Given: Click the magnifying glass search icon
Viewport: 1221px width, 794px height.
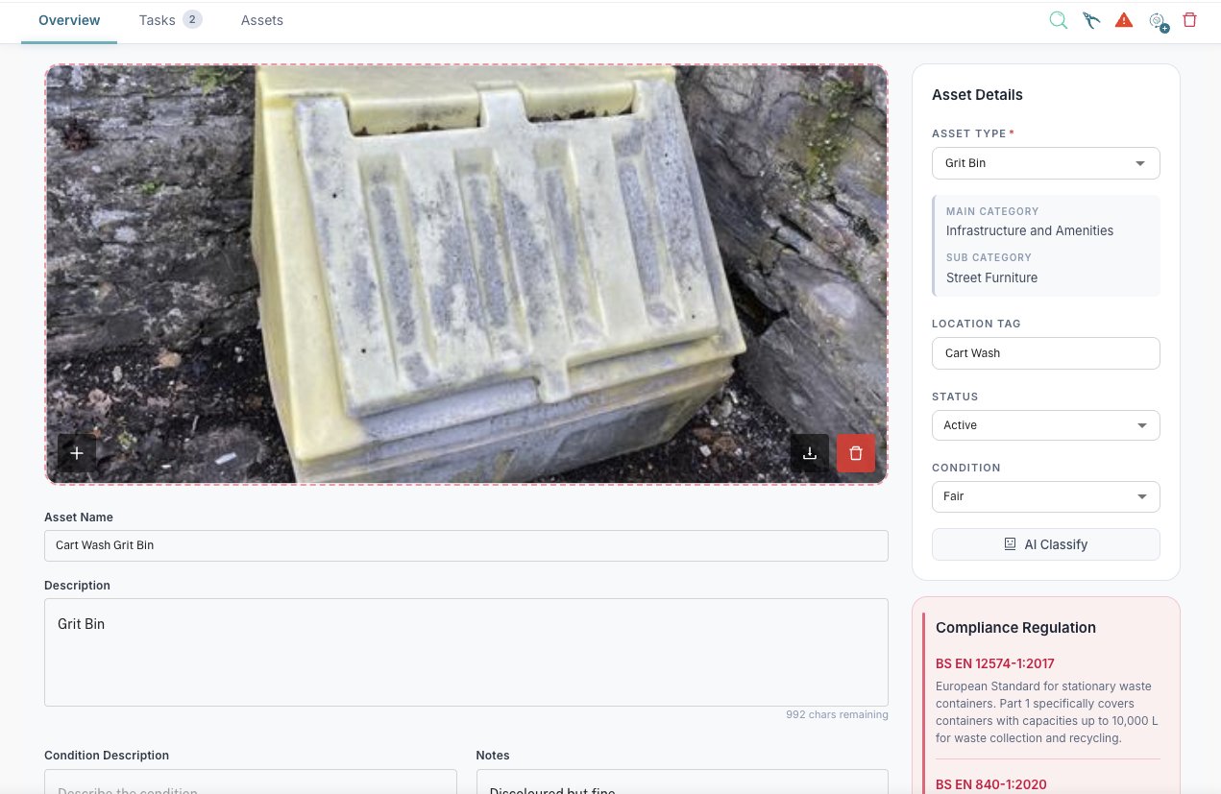Looking at the screenshot, I should [1058, 20].
